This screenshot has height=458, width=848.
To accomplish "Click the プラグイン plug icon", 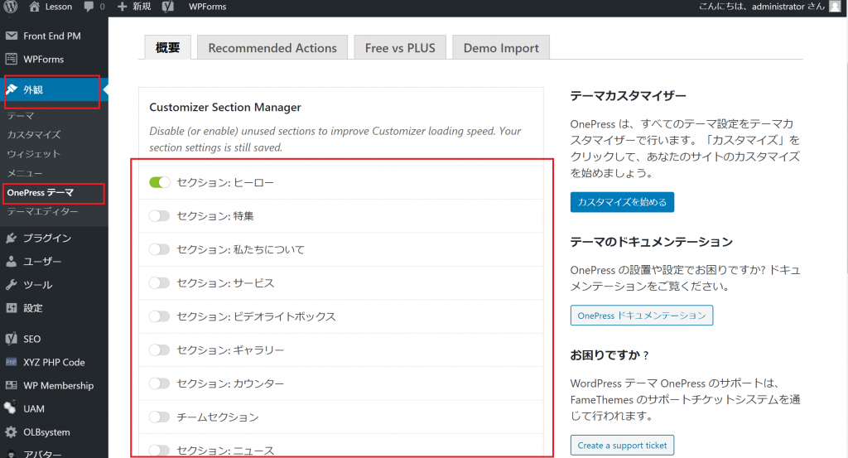I will coord(12,238).
